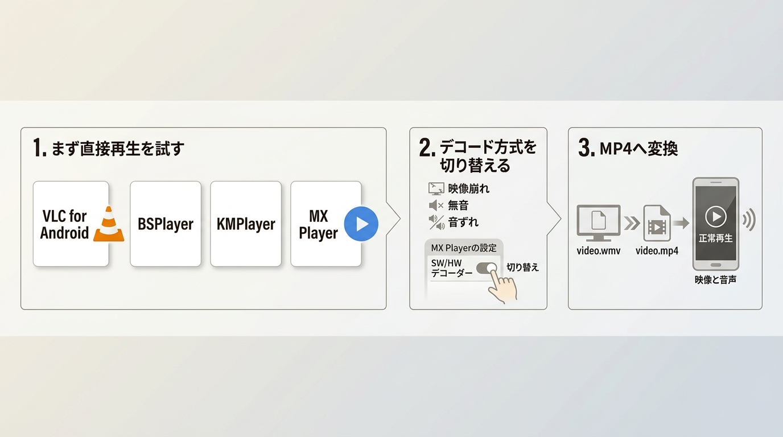The width and height of the screenshot is (783, 437).
Task: Select the VLC for Android card
Action: tap(71, 224)
